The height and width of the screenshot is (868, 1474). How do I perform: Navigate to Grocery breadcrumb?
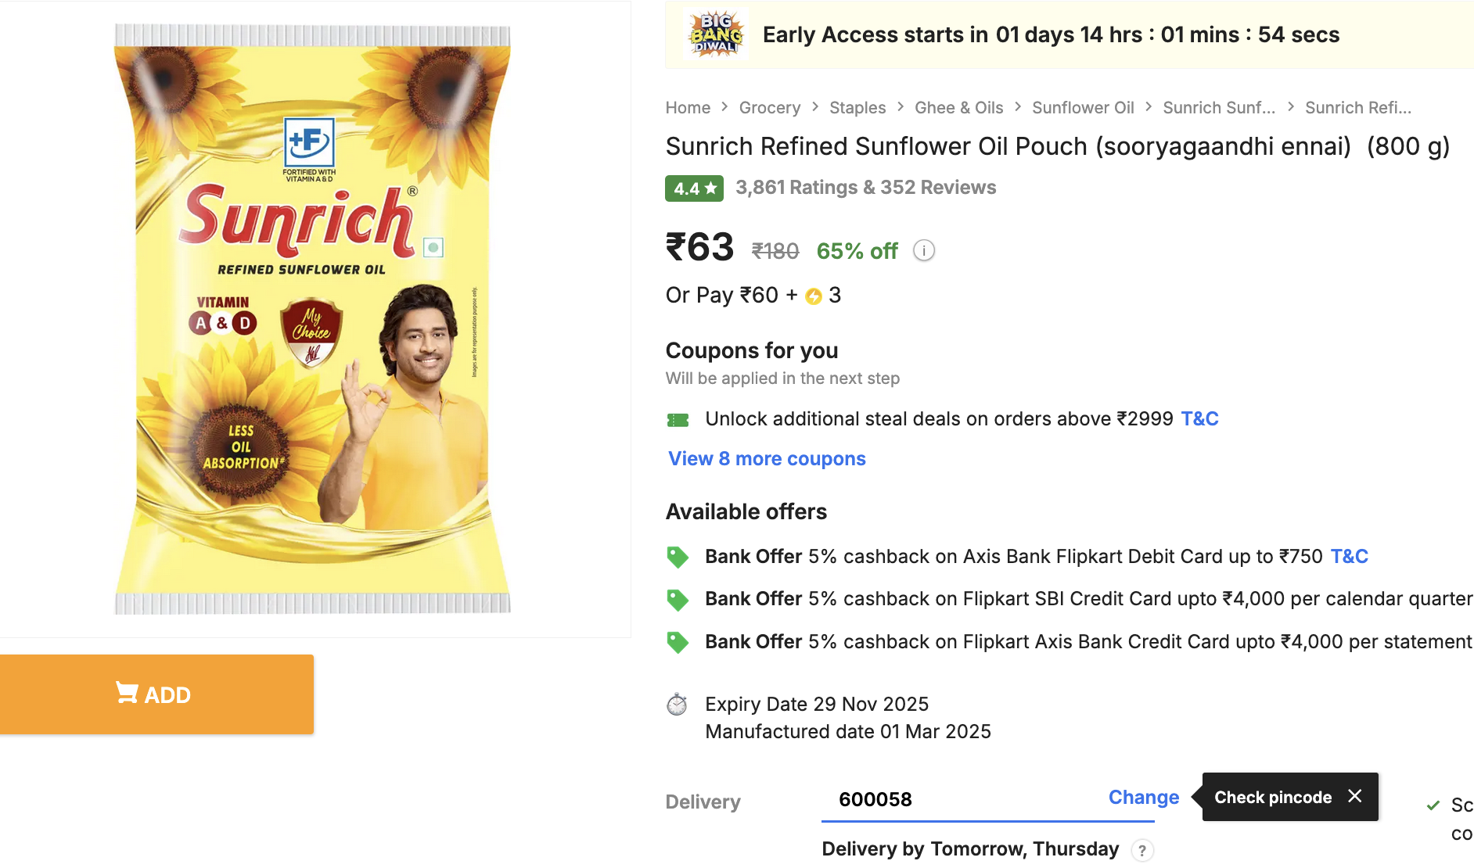click(769, 108)
